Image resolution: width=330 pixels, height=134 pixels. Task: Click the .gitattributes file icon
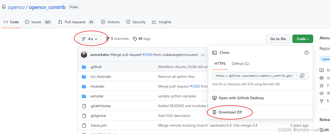84,106
